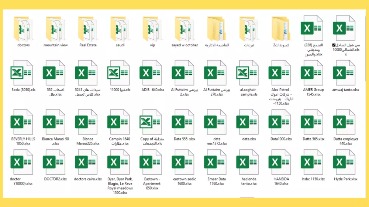The width and height of the screenshot is (369, 207).
Task: Select the HANSIDA 1640.xlsx file icon
Action: coord(280,162)
